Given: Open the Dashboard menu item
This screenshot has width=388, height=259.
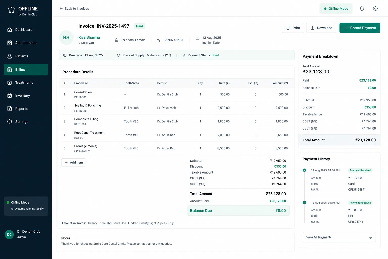Looking at the screenshot, I should pyautogui.click(x=26, y=30).
